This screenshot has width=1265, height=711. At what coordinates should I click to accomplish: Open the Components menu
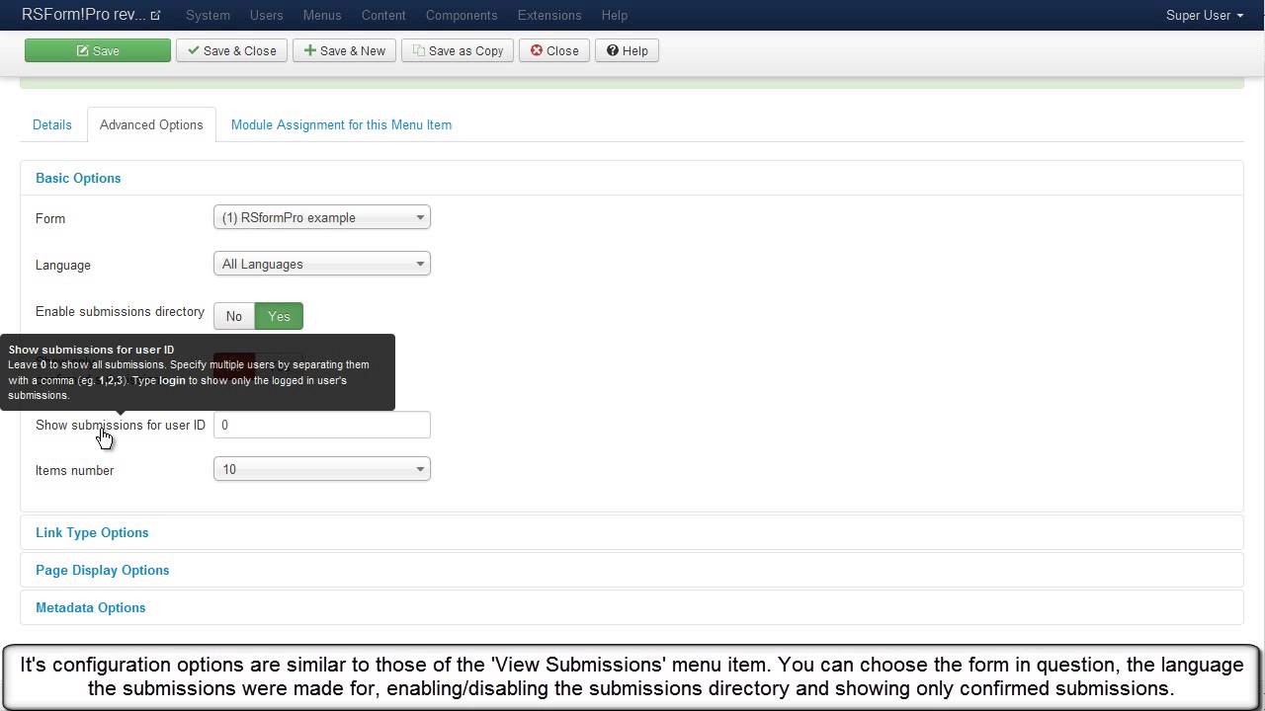click(x=462, y=15)
